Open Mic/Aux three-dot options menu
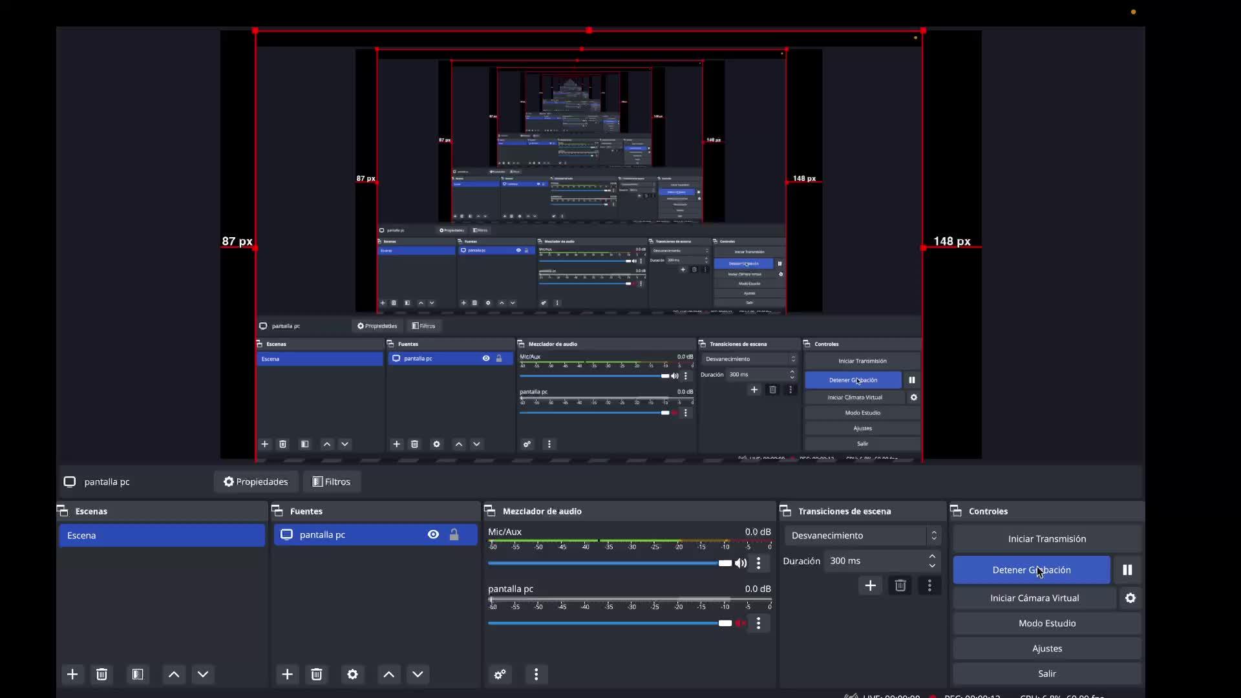 (x=759, y=563)
